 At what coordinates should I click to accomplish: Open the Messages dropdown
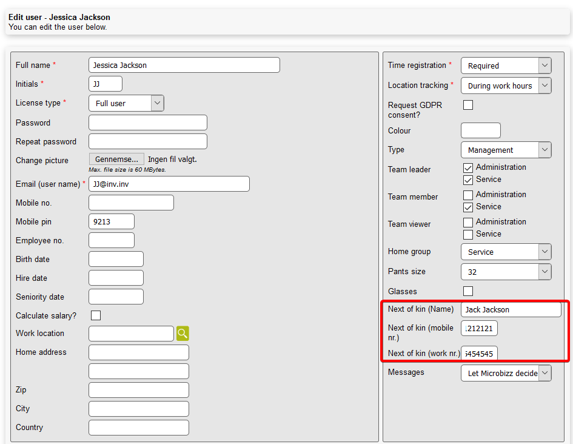(x=506, y=373)
